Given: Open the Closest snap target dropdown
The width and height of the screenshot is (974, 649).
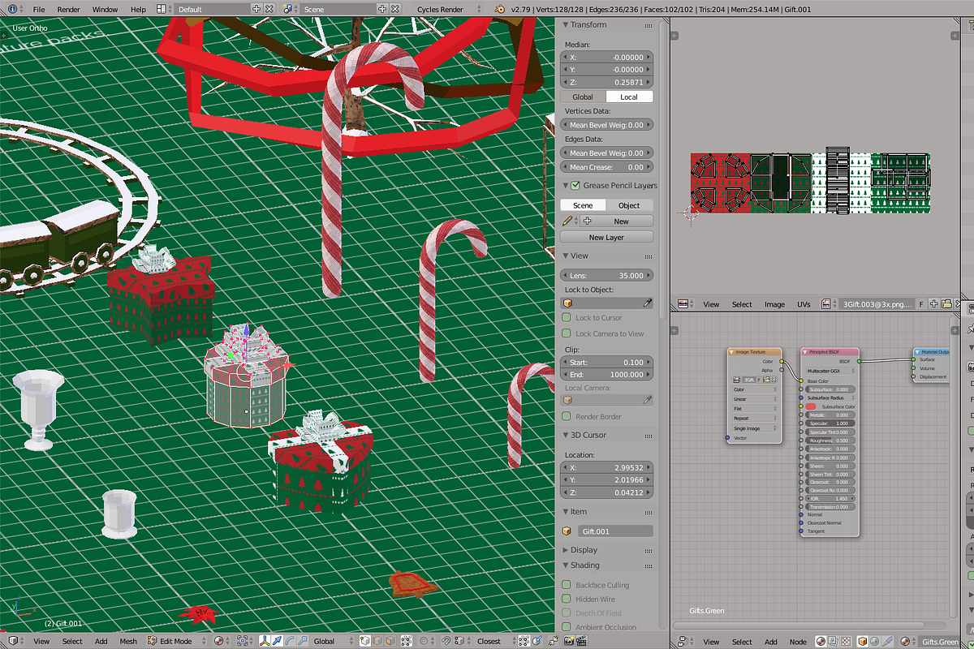Looking at the screenshot, I should (x=498, y=641).
